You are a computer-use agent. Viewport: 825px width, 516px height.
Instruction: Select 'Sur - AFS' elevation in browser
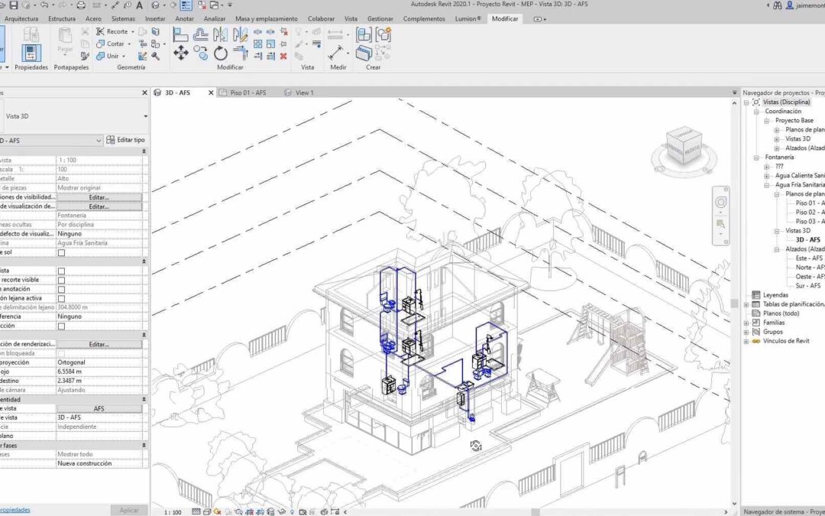pos(808,286)
